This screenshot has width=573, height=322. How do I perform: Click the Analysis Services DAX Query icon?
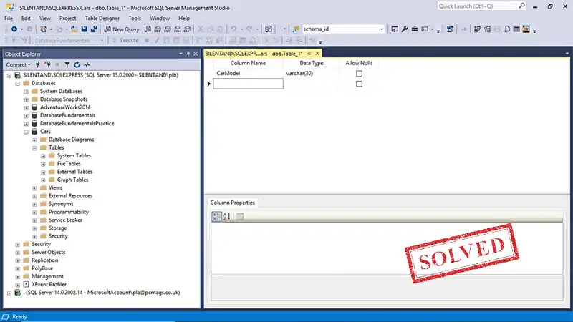pyautogui.click(x=187, y=29)
